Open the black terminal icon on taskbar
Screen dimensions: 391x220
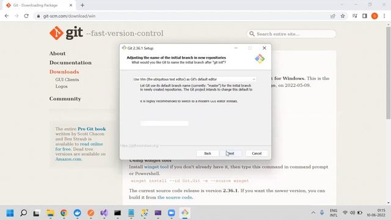click(x=117, y=213)
